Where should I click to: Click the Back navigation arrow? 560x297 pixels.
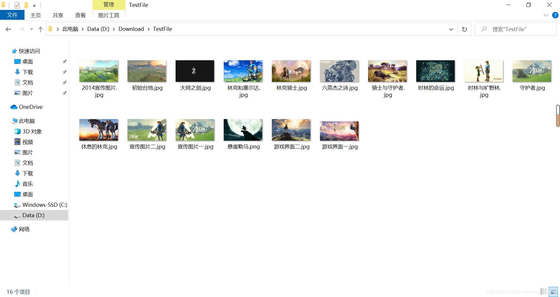point(8,29)
